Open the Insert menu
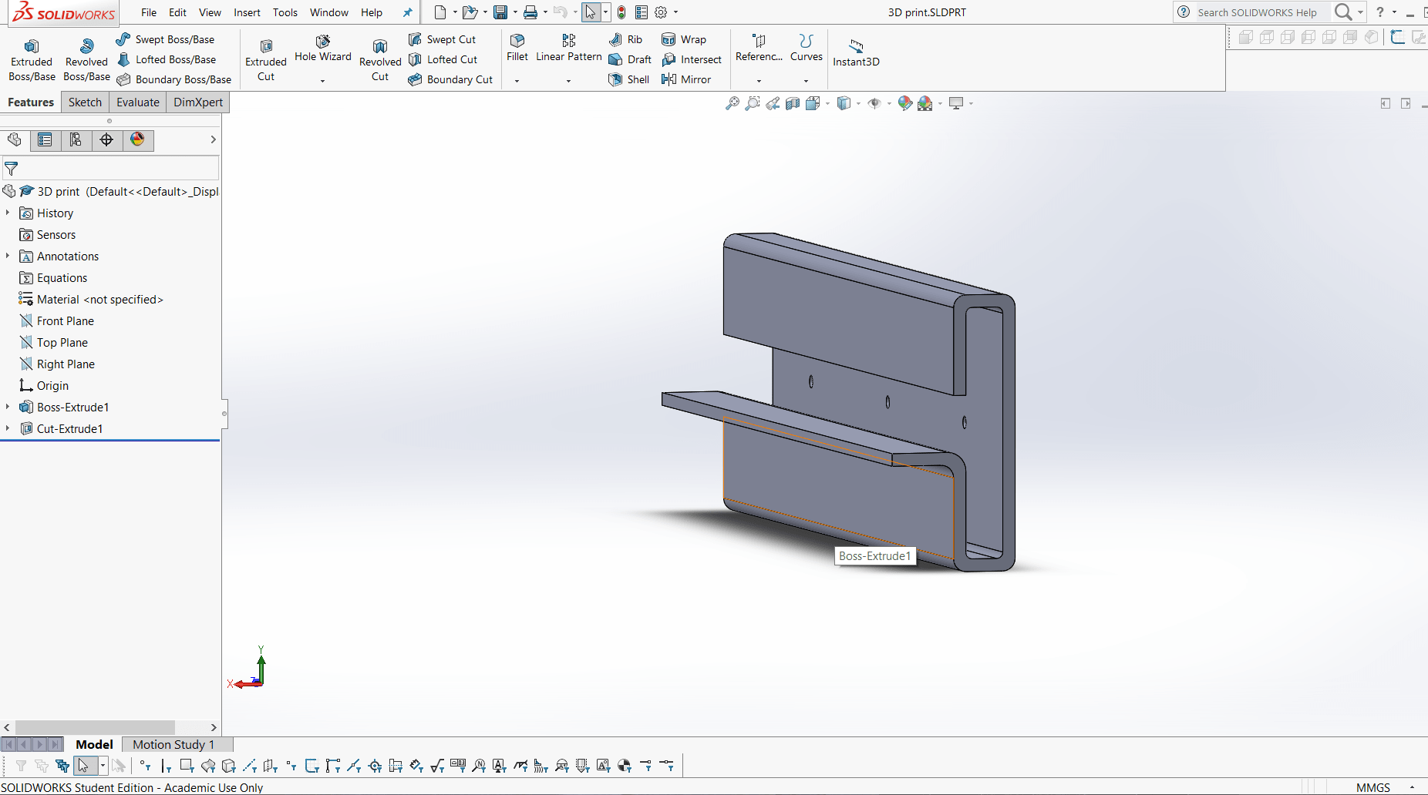 pos(247,12)
